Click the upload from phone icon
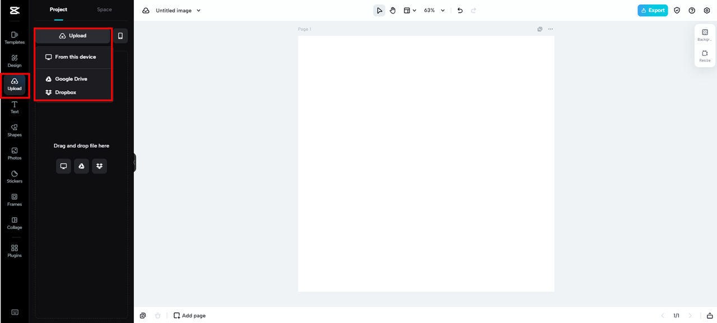This screenshot has width=717, height=323. [x=120, y=36]
